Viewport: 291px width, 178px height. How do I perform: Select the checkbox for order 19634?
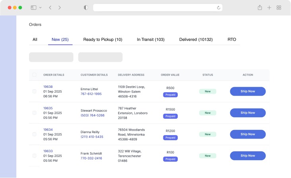(34, 134)
